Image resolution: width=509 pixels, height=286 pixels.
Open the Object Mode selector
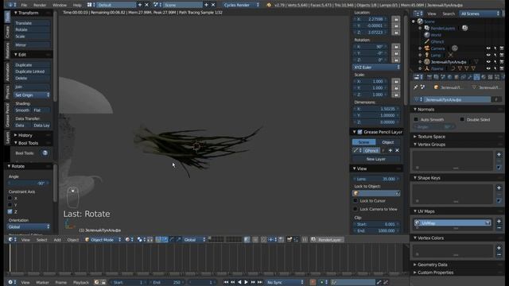pyautogui.click(x=103, y=240)
